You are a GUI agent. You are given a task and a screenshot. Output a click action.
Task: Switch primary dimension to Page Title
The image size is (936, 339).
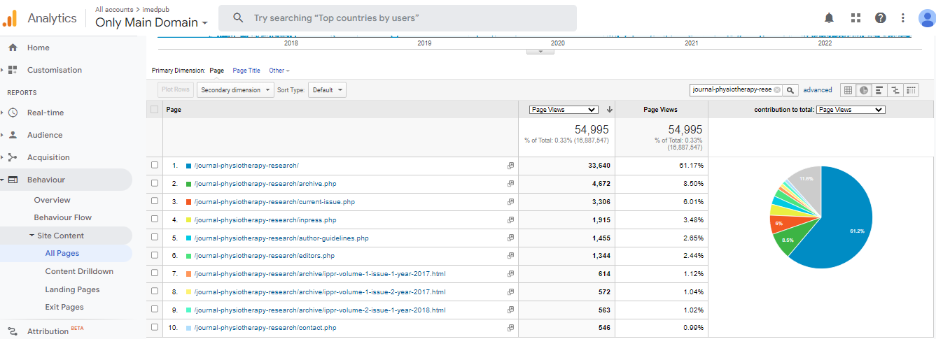tap(246, 71)
